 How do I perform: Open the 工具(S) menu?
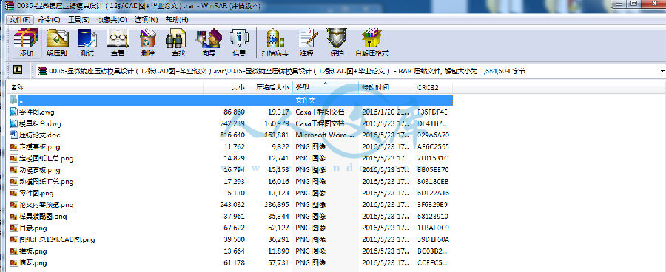[x=78, y=19]
